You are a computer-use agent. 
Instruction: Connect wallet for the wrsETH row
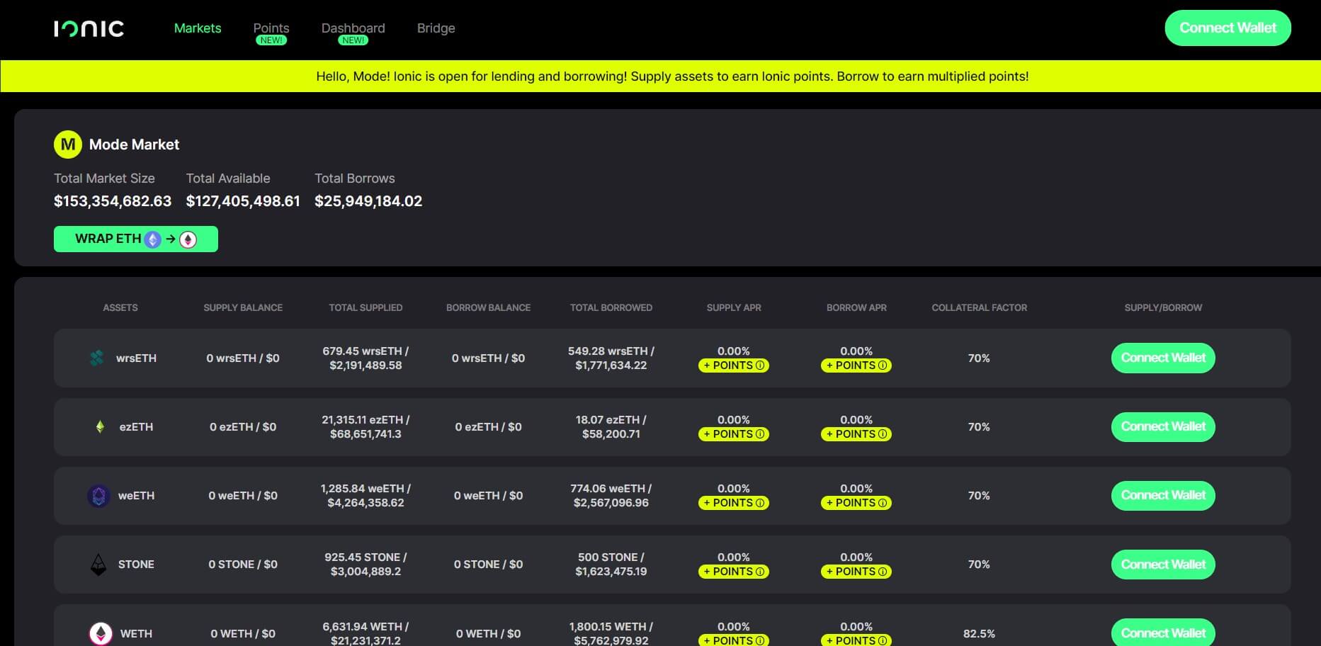[x=1163, y=358]
